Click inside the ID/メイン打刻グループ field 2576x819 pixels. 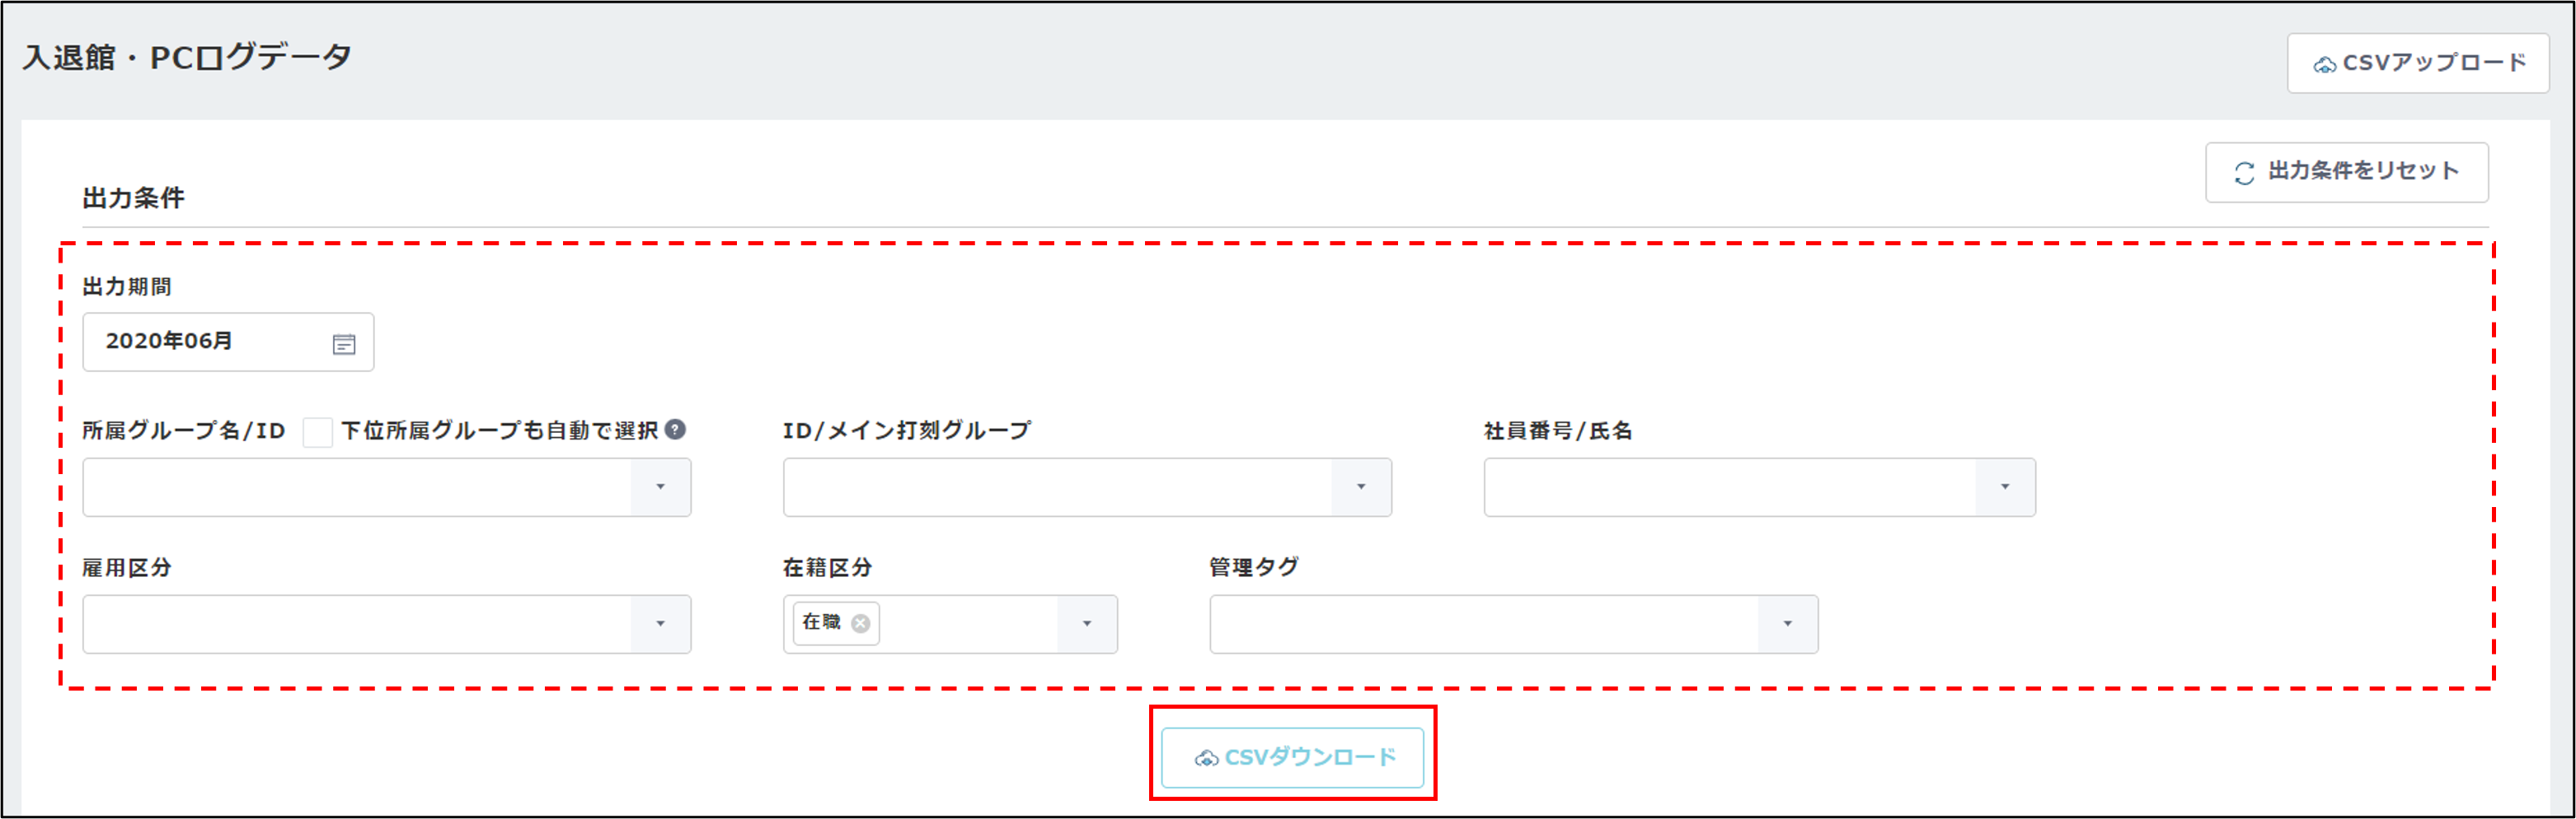click(1056, 486)
